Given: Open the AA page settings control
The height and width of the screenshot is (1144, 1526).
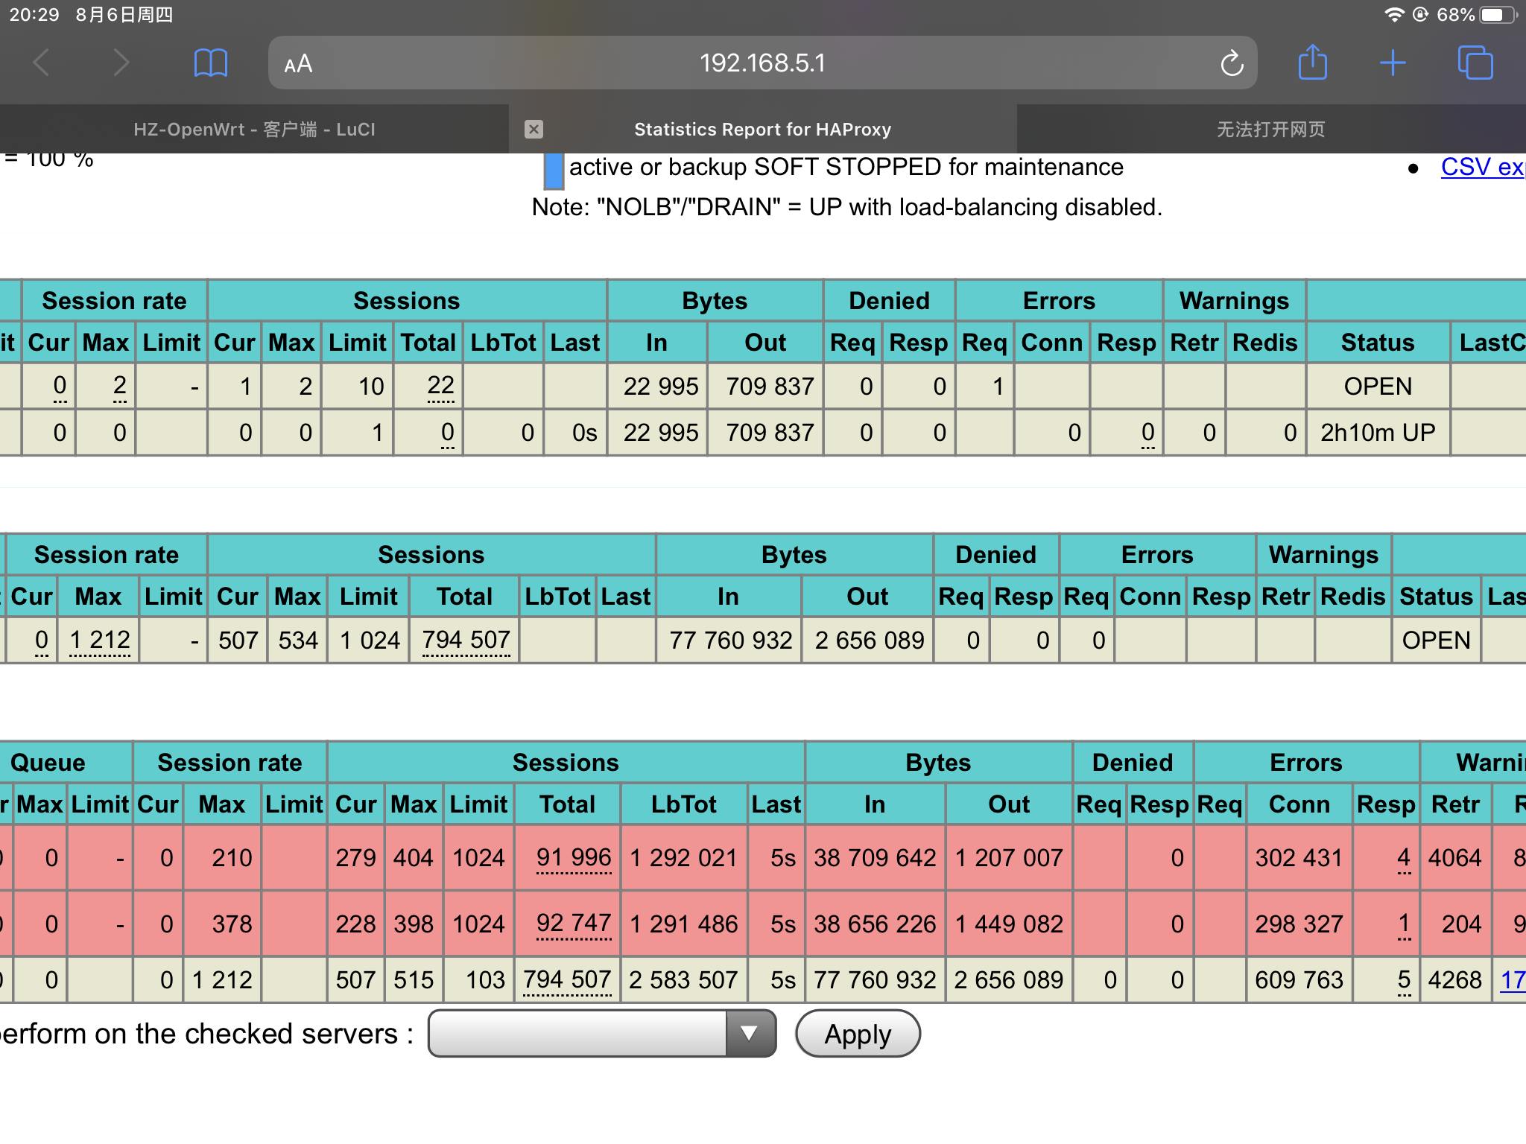Looking at the screenshot, I should point(297,63).
